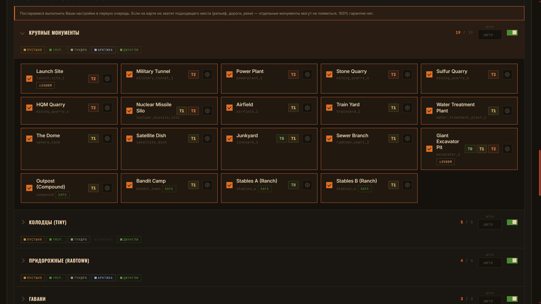Image resolution: width=541 pixels, height=304 pixels.
Task: Open settings gear for Military Tunnel
Action: coord(207,75)
